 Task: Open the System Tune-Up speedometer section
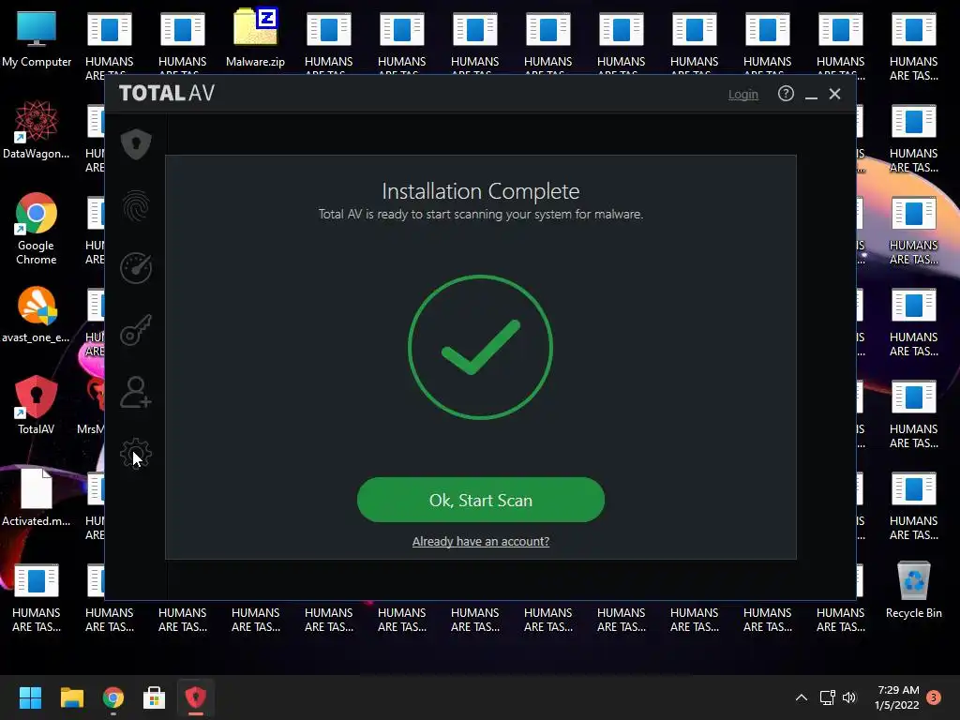(136, 267)
